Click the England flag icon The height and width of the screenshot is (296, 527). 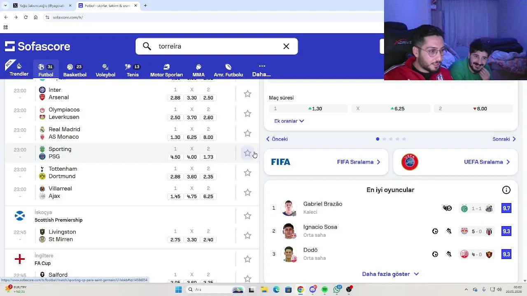click(x=19, y=259)
